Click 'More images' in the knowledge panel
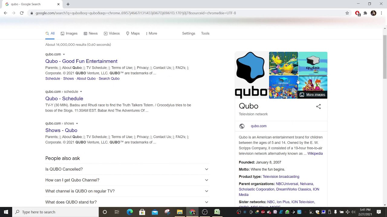The image size is (387, 217). (313, 95)
